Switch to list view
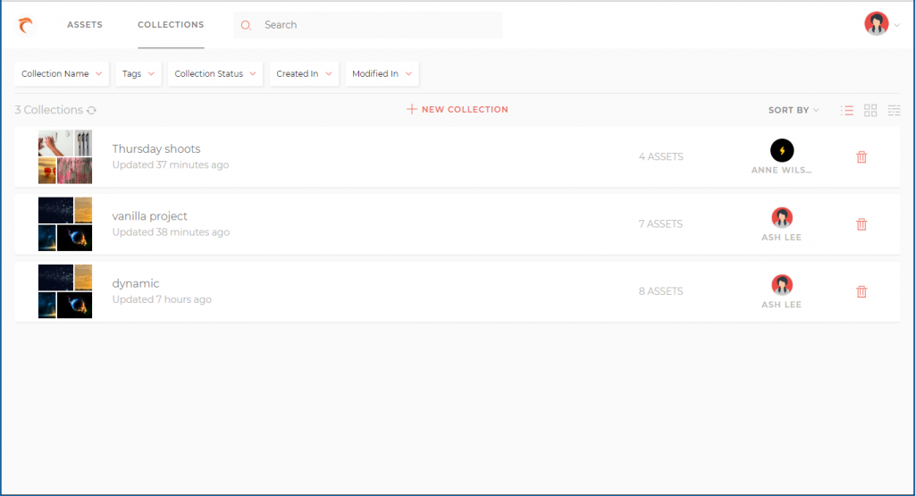Image resolution: width=915 pixels, height=496 pixels. (847, 110)
